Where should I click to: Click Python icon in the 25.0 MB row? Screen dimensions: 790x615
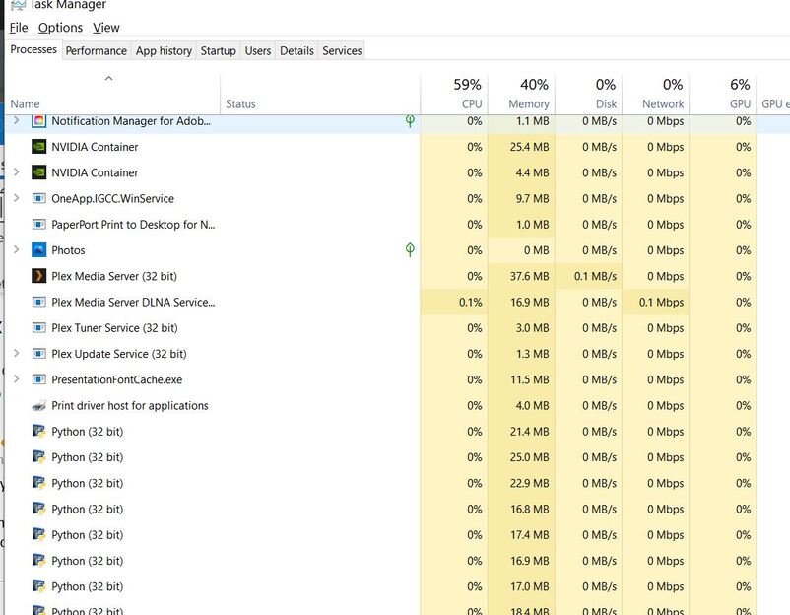coord(38,457)
